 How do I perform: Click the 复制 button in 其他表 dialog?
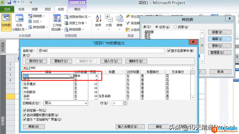(220, 46)
